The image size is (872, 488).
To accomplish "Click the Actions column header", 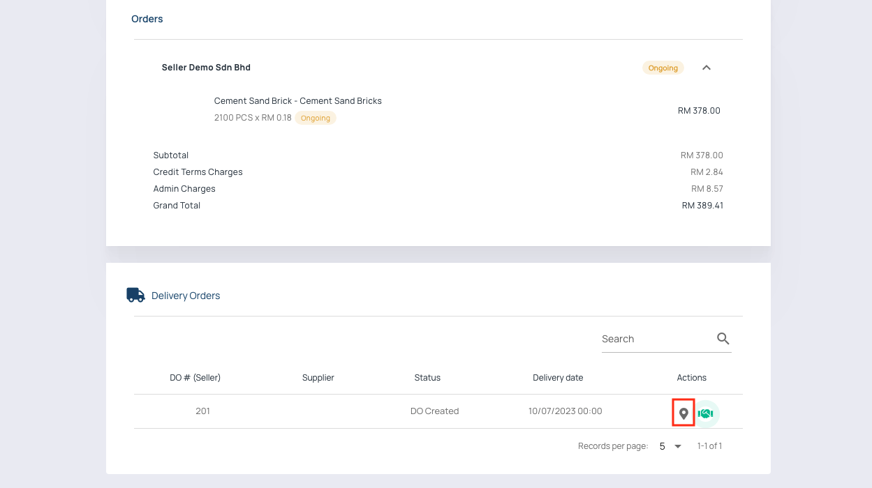I will 691,378.
